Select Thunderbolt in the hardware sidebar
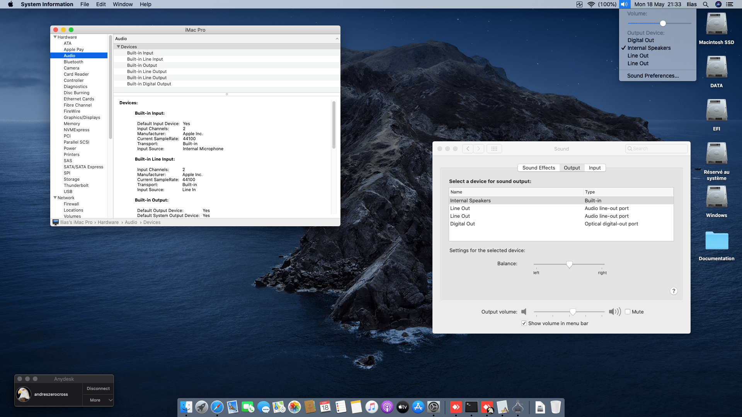 click(x=76, y=185)
